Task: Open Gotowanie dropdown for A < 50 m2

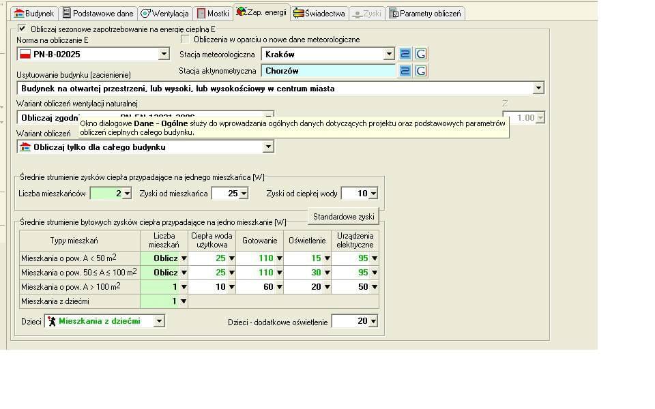Action: 279,258
